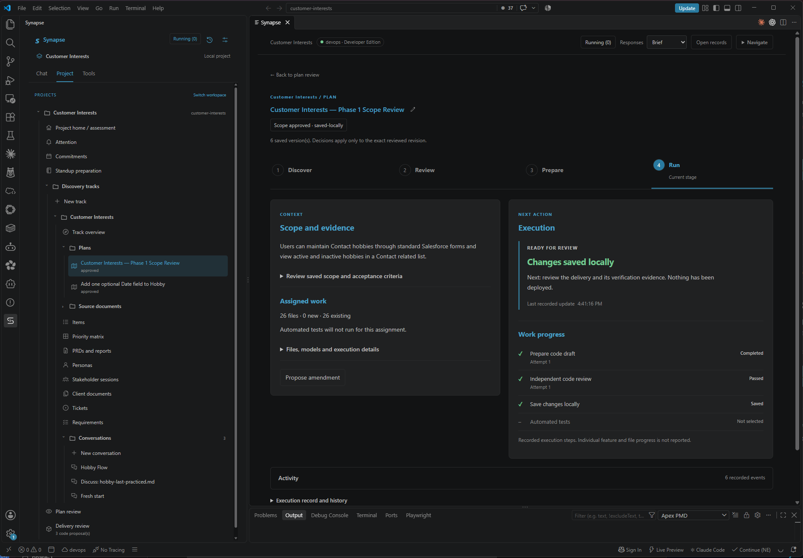The width and height of the screenshot is (803, 558).
Task: Expand Execution record and history
Action: pos(309,500)
